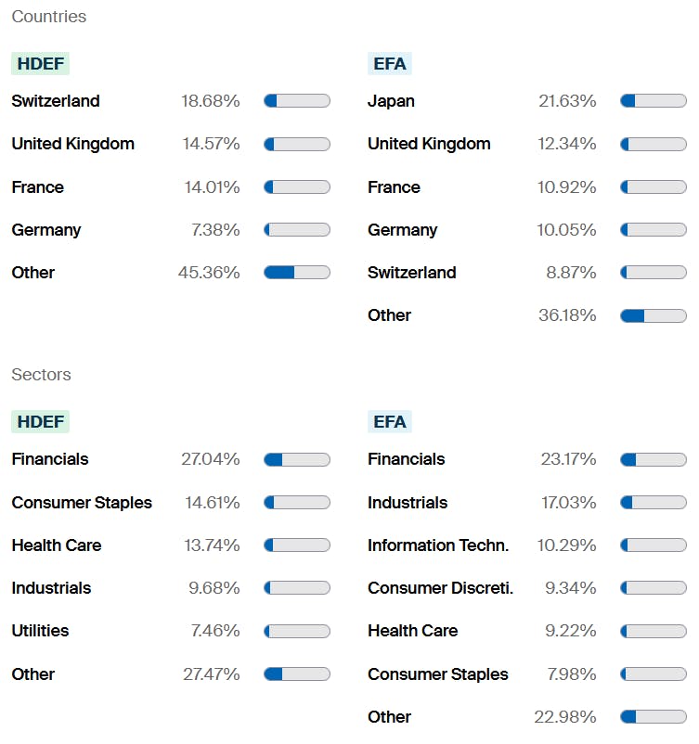699x744 pixels.
Task: Click the Sectors section heading
Action: [41, 375]
